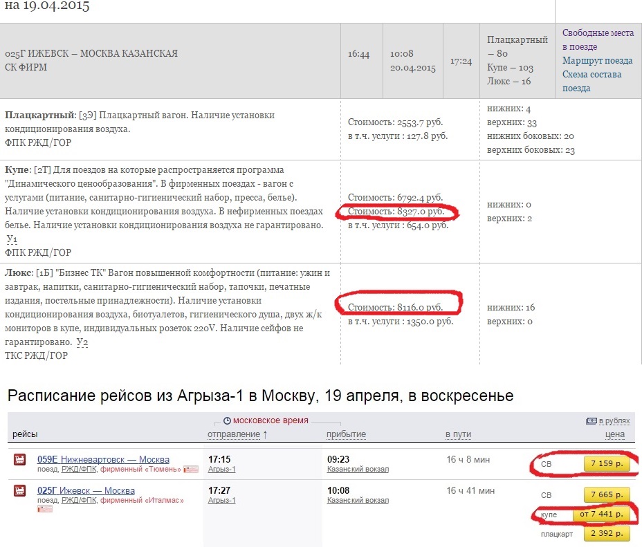Image resolution: width=642 pixels, height=547 pixels.
Task: Select the Расписание рейсов из Агрыза-1 heading
Action: 260,396
